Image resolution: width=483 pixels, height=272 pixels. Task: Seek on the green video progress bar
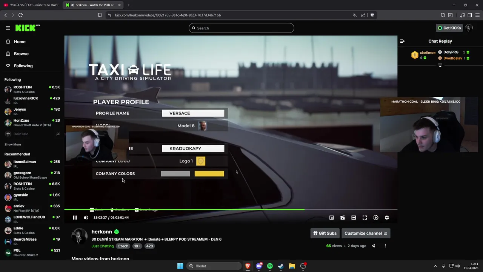tap(231, 209)
